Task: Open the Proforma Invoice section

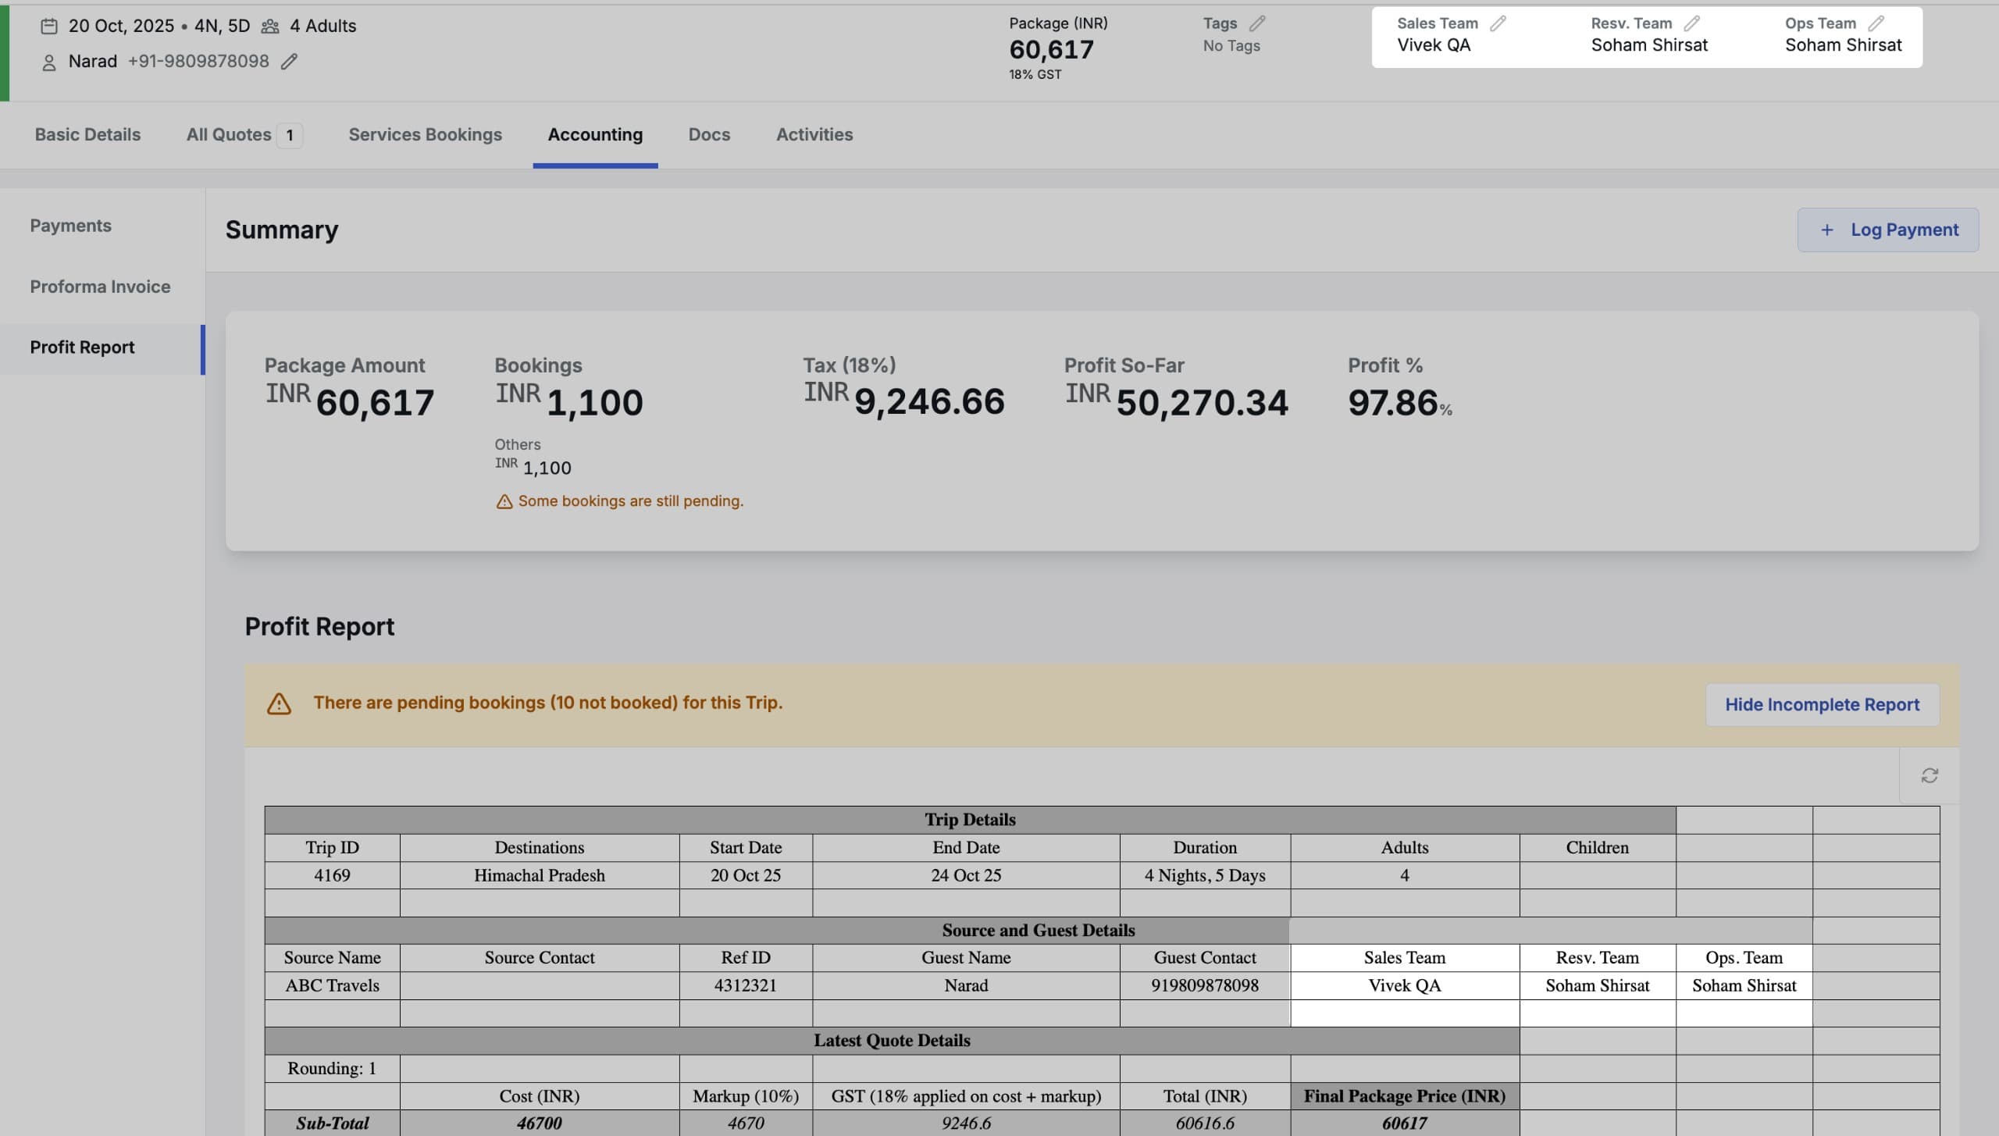Action: [x=100, y=287]
